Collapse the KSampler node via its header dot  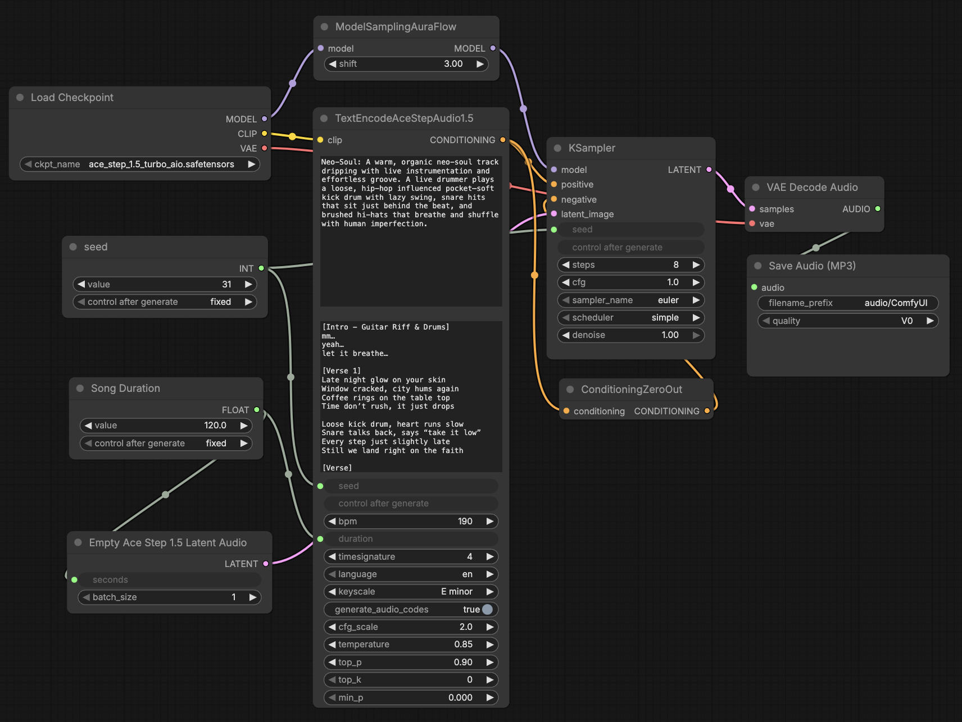[x=556, y=148]
